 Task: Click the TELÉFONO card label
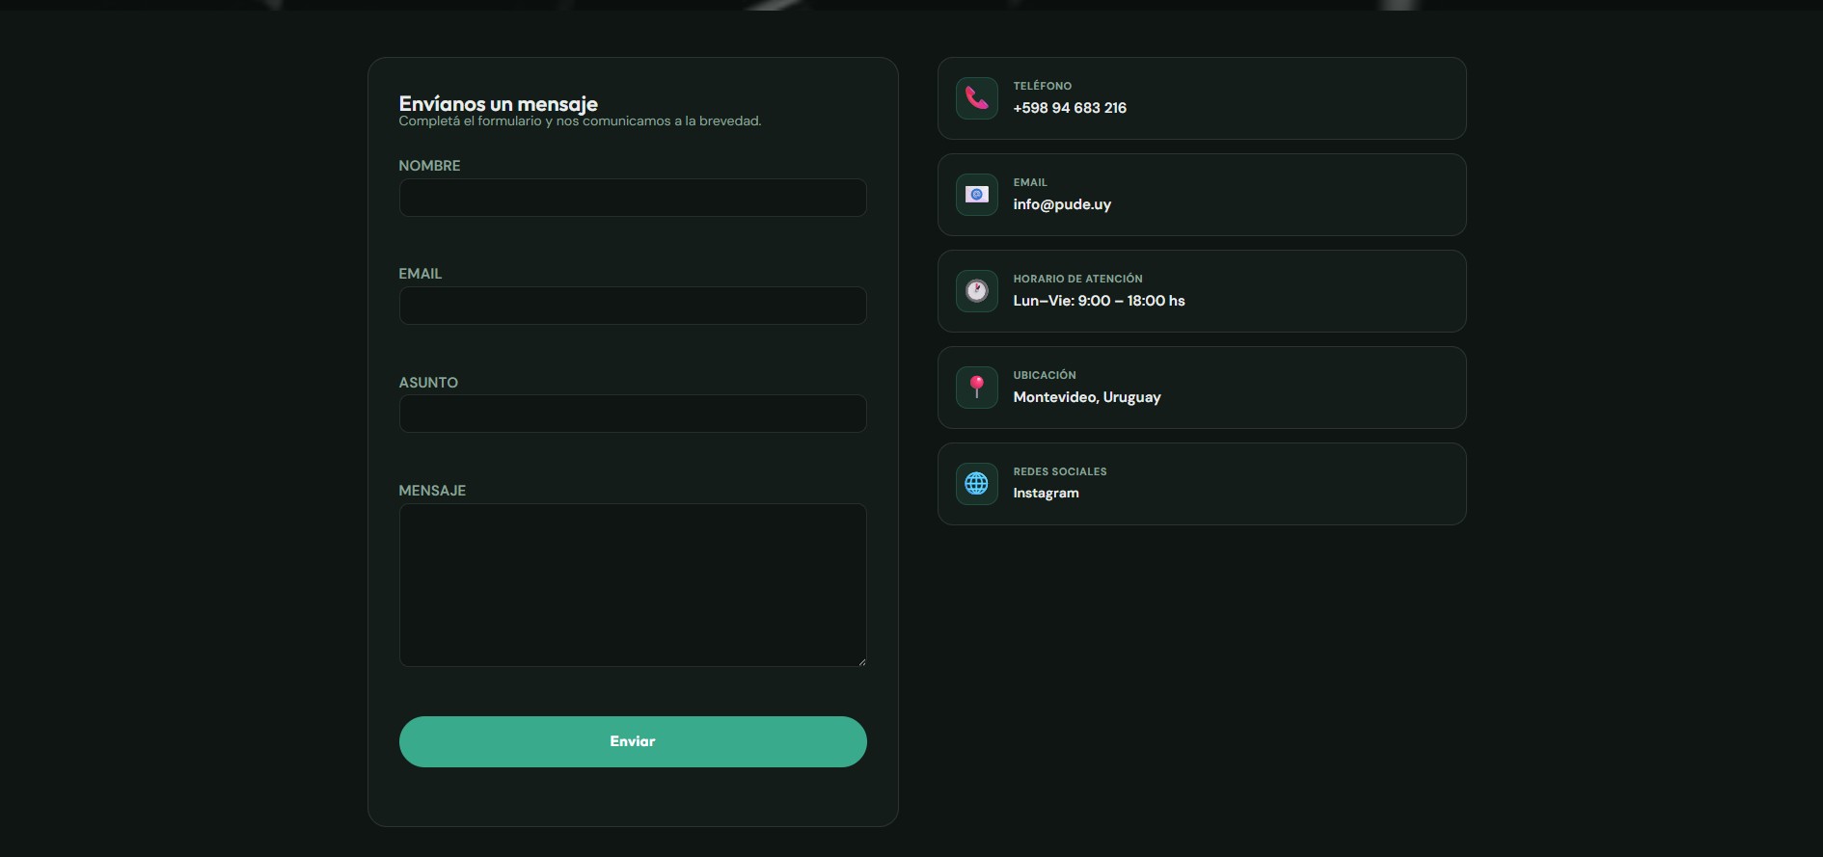[1043, 86]
